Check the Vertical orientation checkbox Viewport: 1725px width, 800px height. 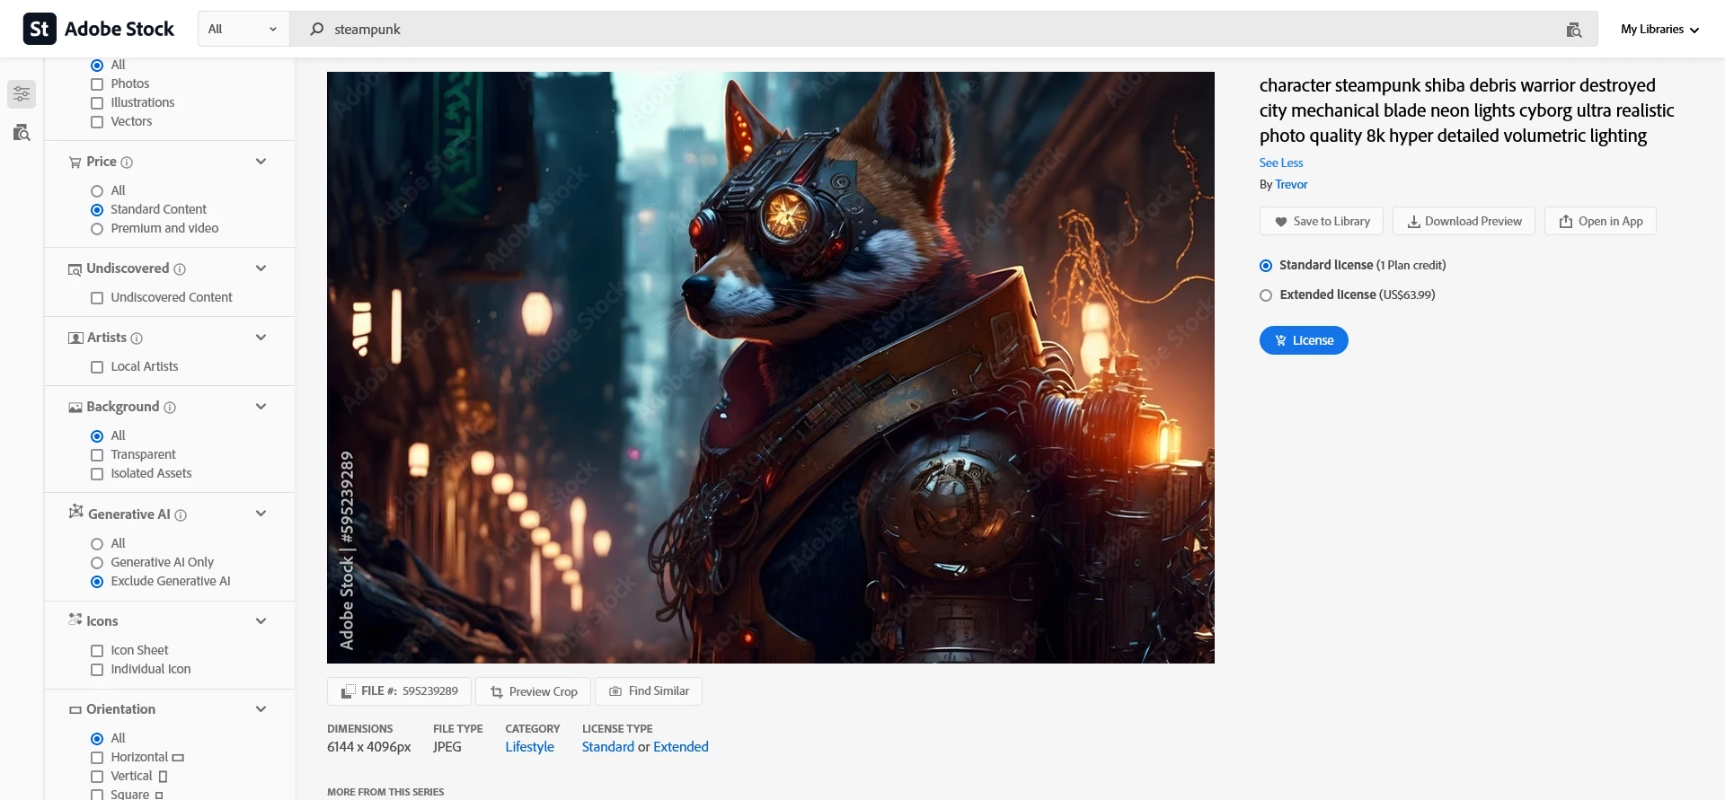97,777
